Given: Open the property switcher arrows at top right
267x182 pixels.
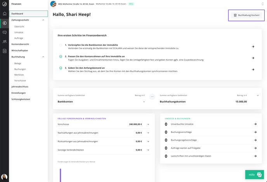Looking at the screenshot, I should 263,4.
